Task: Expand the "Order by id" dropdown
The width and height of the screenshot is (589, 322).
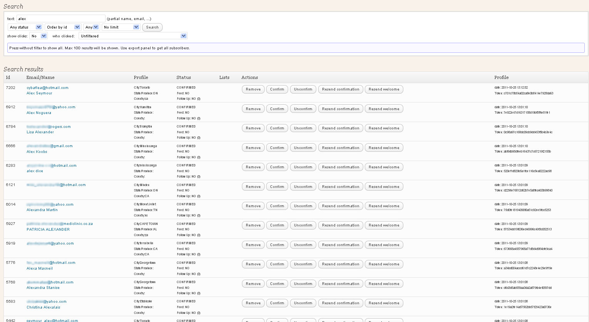Action: (x=63, y=27)
